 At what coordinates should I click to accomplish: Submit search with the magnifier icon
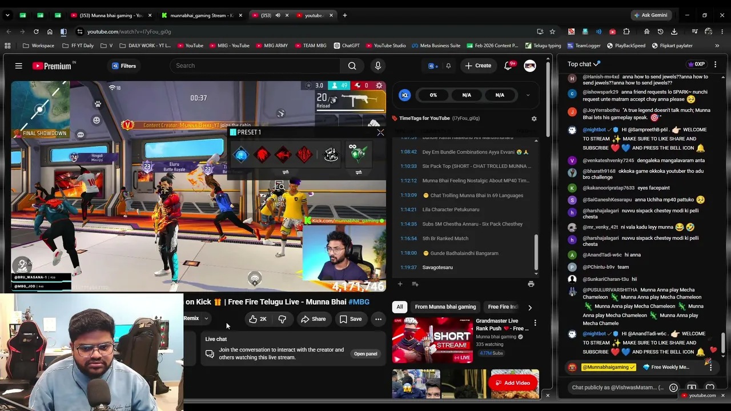click(x=352, y=66)
